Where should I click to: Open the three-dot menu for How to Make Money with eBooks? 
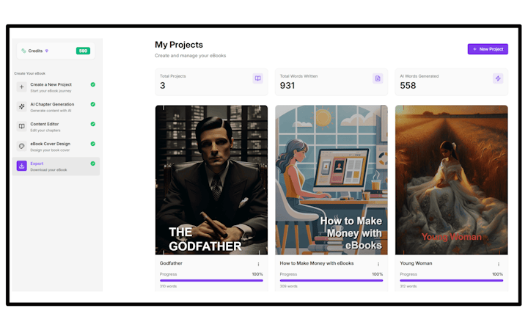point(378,264)
